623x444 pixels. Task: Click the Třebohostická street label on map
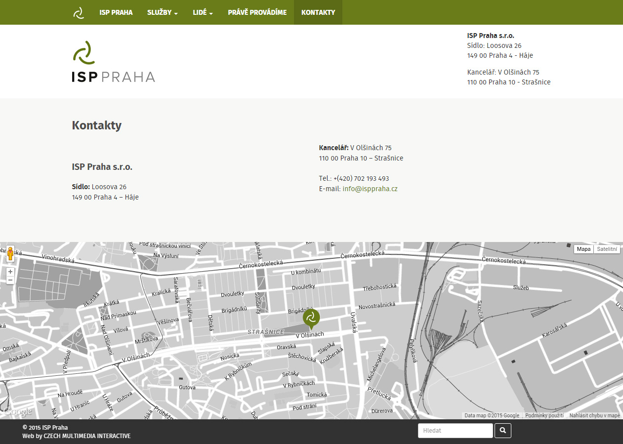(x=379, y=287)
